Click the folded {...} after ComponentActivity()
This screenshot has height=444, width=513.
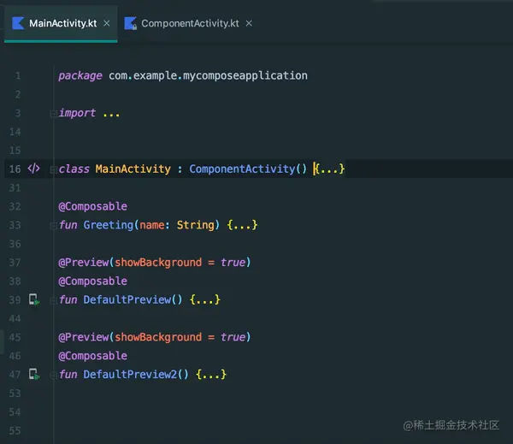[x=329, y=169]
